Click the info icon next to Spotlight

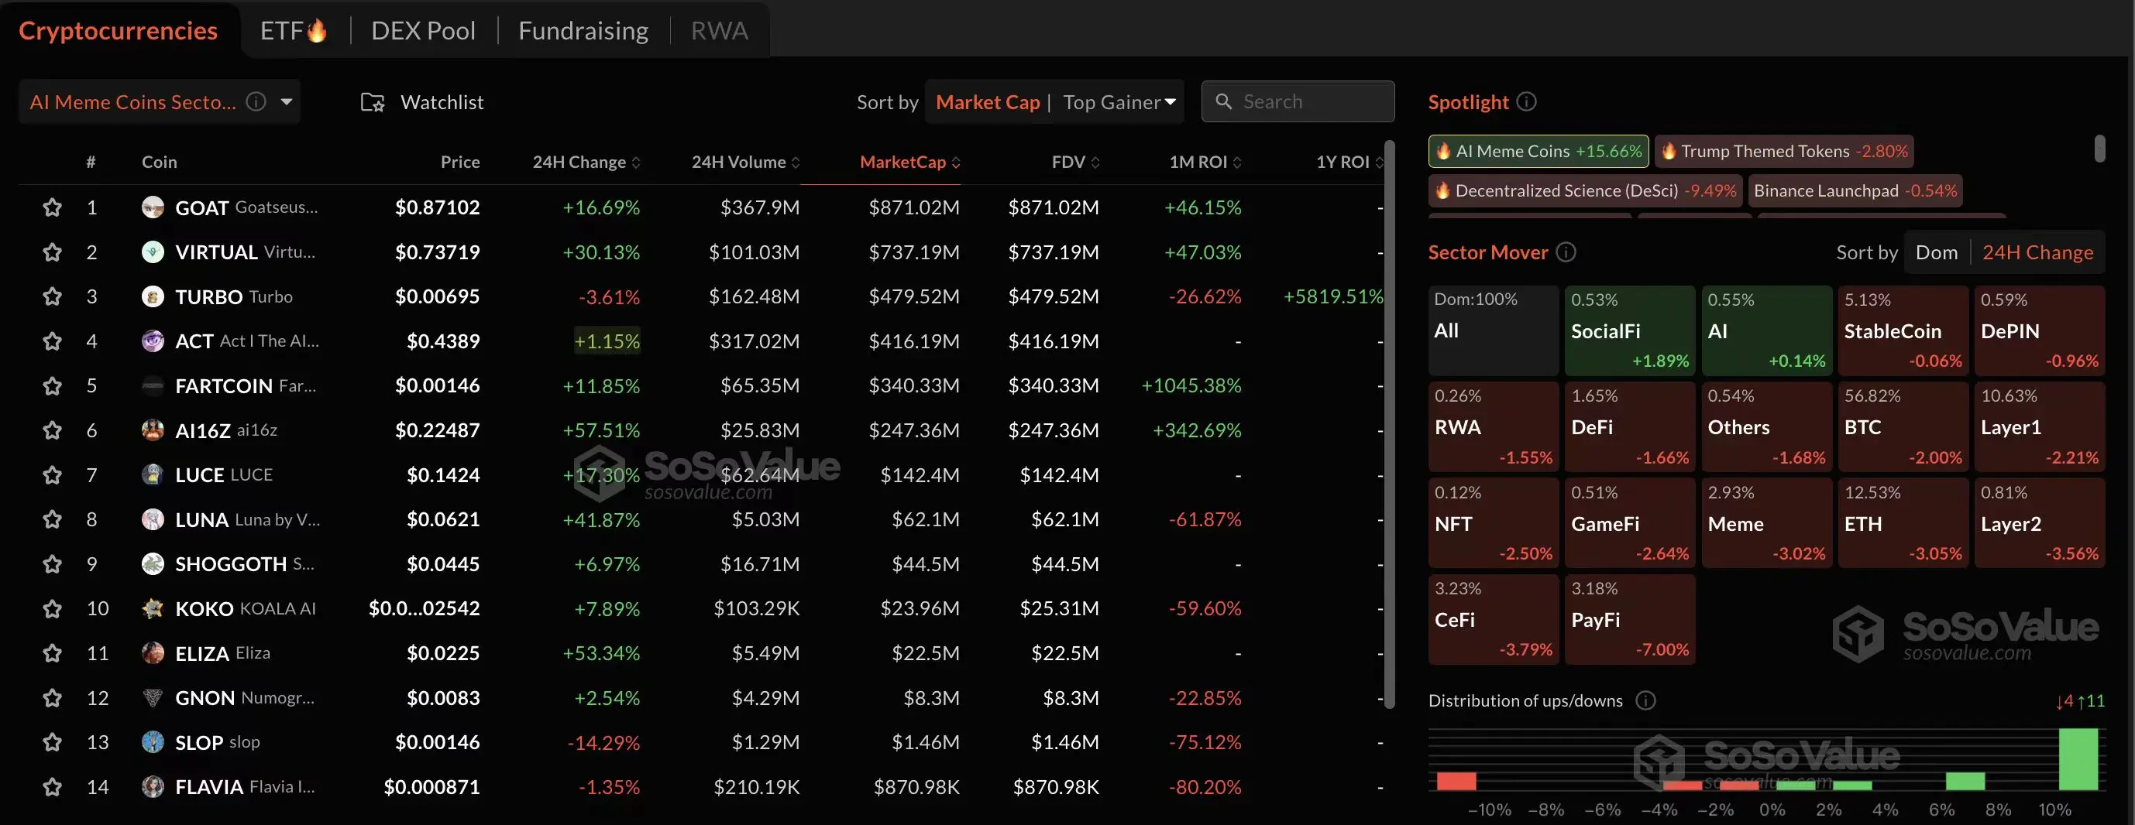[1526, 102]
